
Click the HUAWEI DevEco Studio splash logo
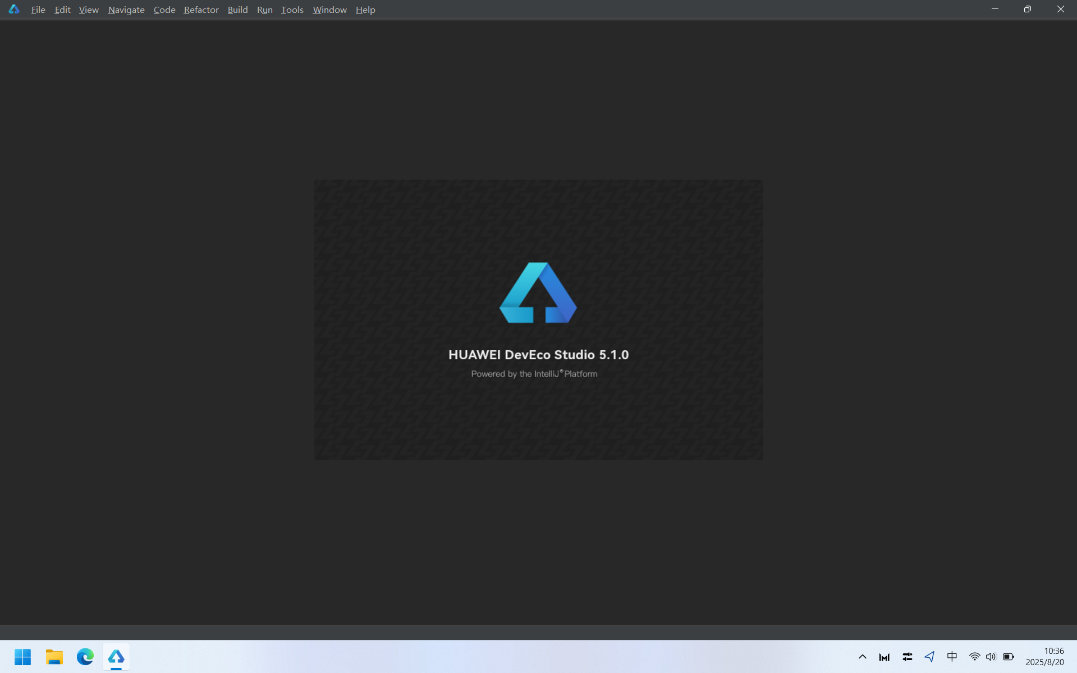click(538, 293)
